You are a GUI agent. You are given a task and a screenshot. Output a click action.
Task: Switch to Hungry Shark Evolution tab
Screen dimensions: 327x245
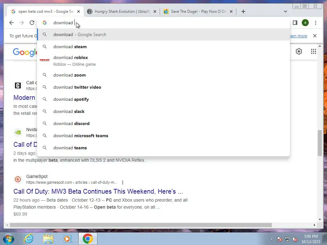121,11
